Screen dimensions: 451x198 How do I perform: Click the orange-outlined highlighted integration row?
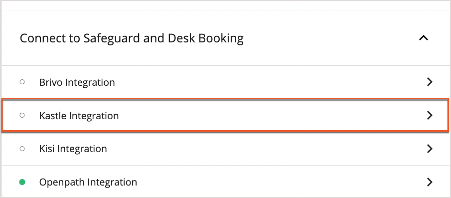click(225, 115)
